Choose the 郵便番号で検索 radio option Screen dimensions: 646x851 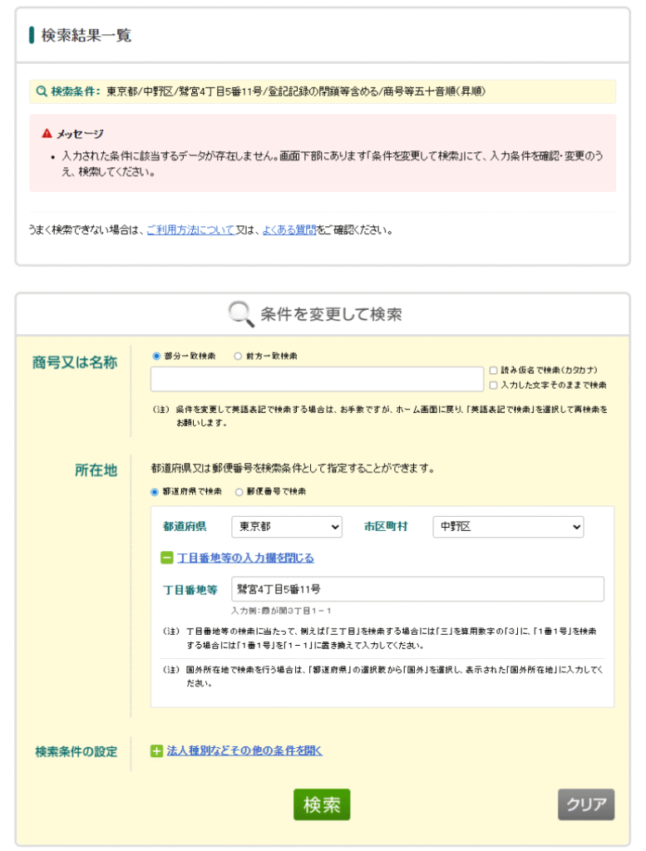click(x=239, y=492)
